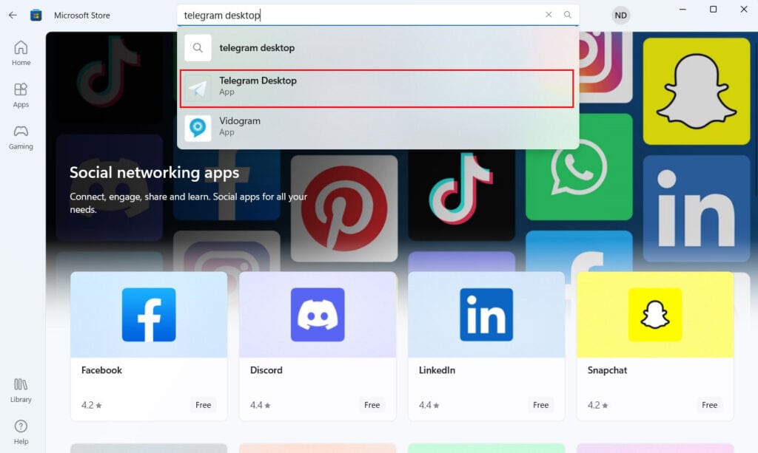
Task: Open the Discord app card
Action: [x=318, y=346]
